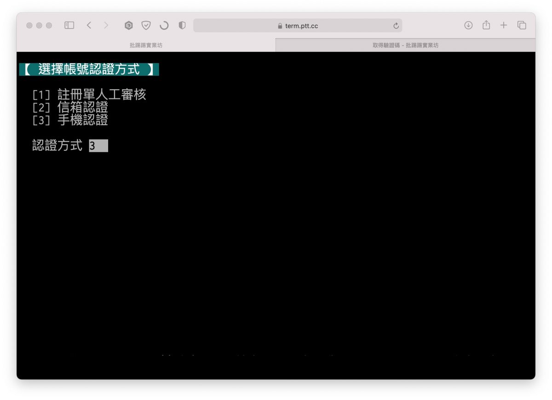Image resolution: width=552 pixels, height=400 pixels.
Task: Select option [3] 手機認證
Action: (70, 120)
